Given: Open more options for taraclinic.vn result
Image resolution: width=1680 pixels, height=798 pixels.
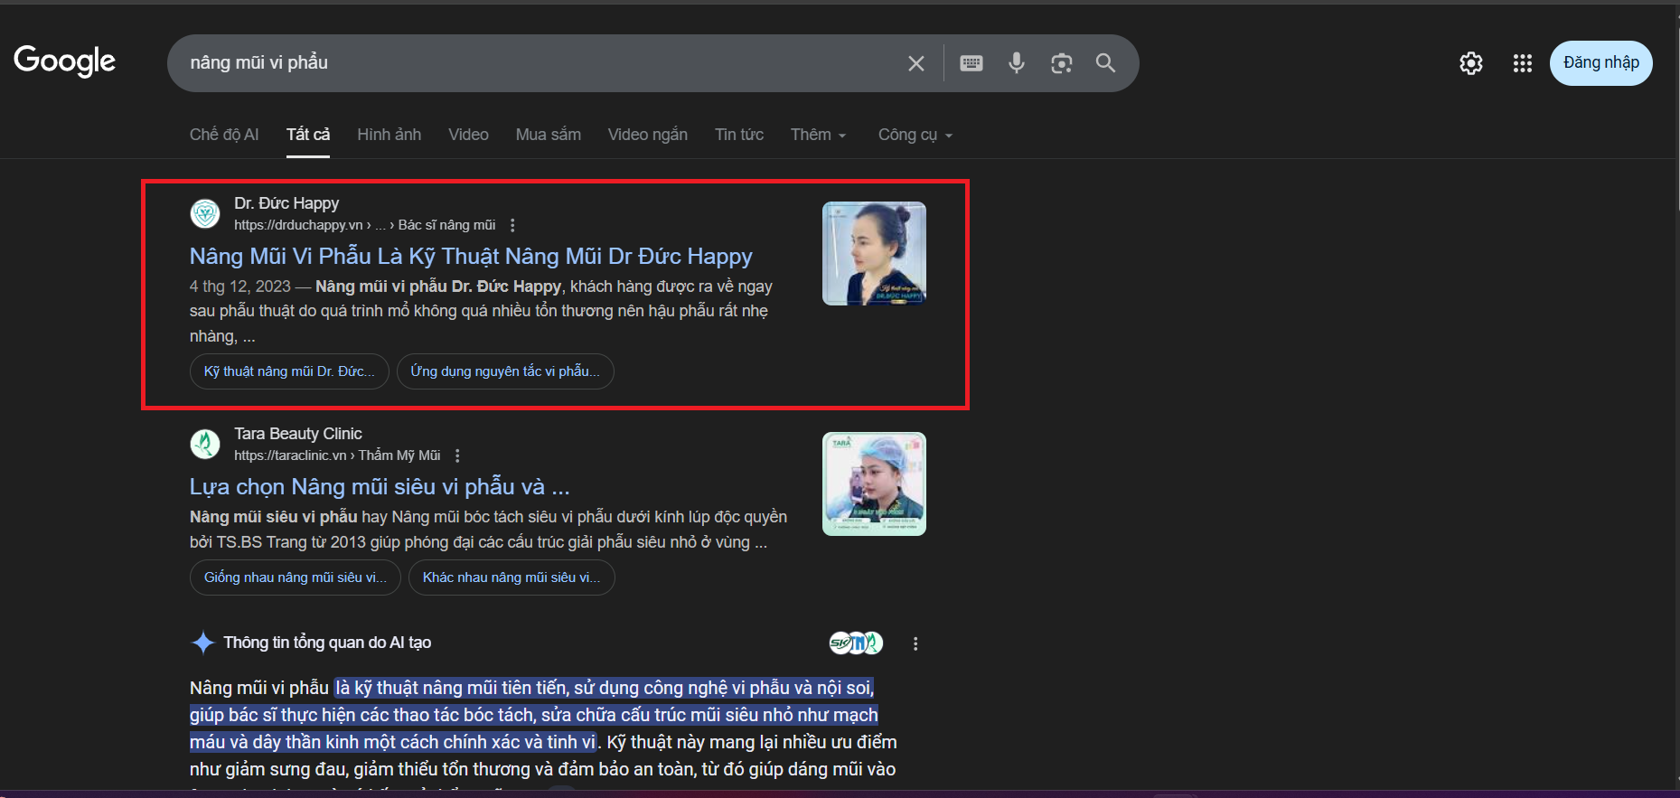Looking at the screenshot, I should [457, 455].
